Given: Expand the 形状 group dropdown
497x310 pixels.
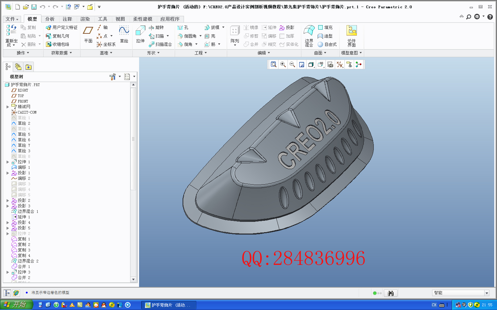Looking at the screenshot, I should point(154,53).
